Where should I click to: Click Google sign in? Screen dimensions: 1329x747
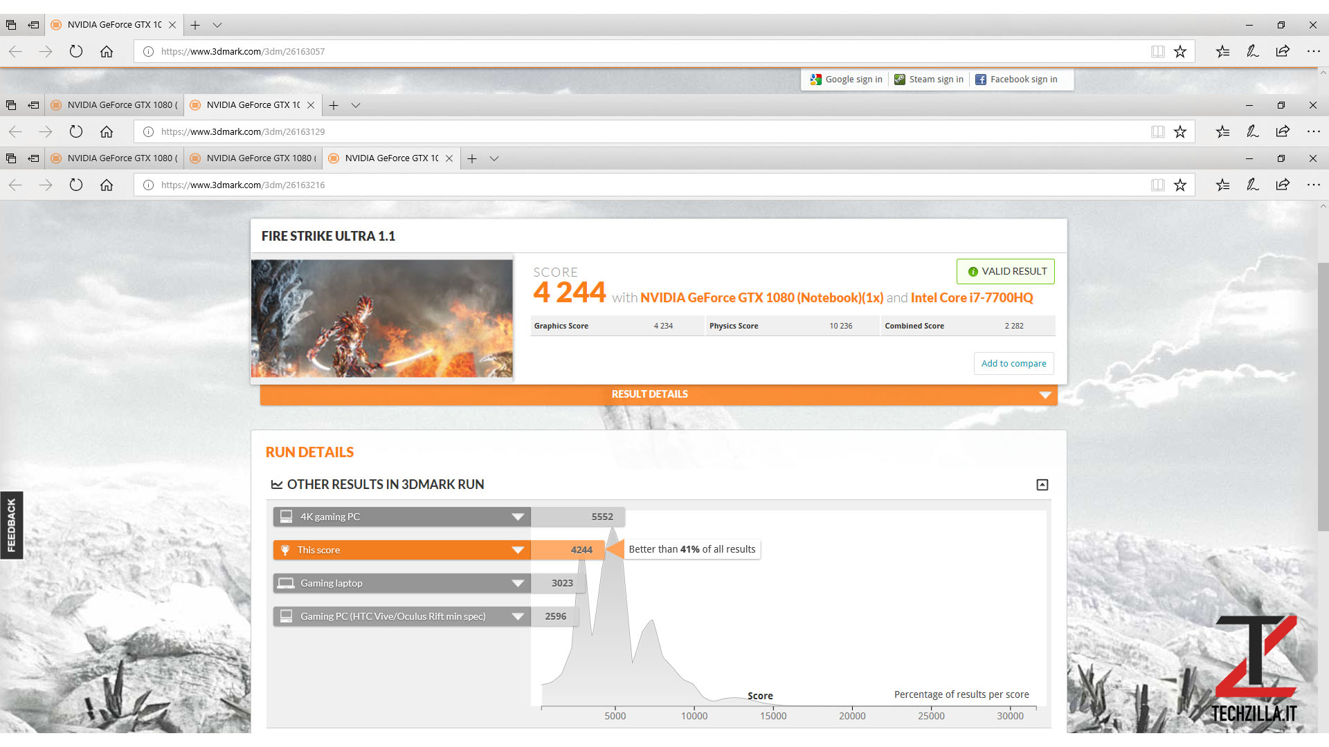(846, 80)
